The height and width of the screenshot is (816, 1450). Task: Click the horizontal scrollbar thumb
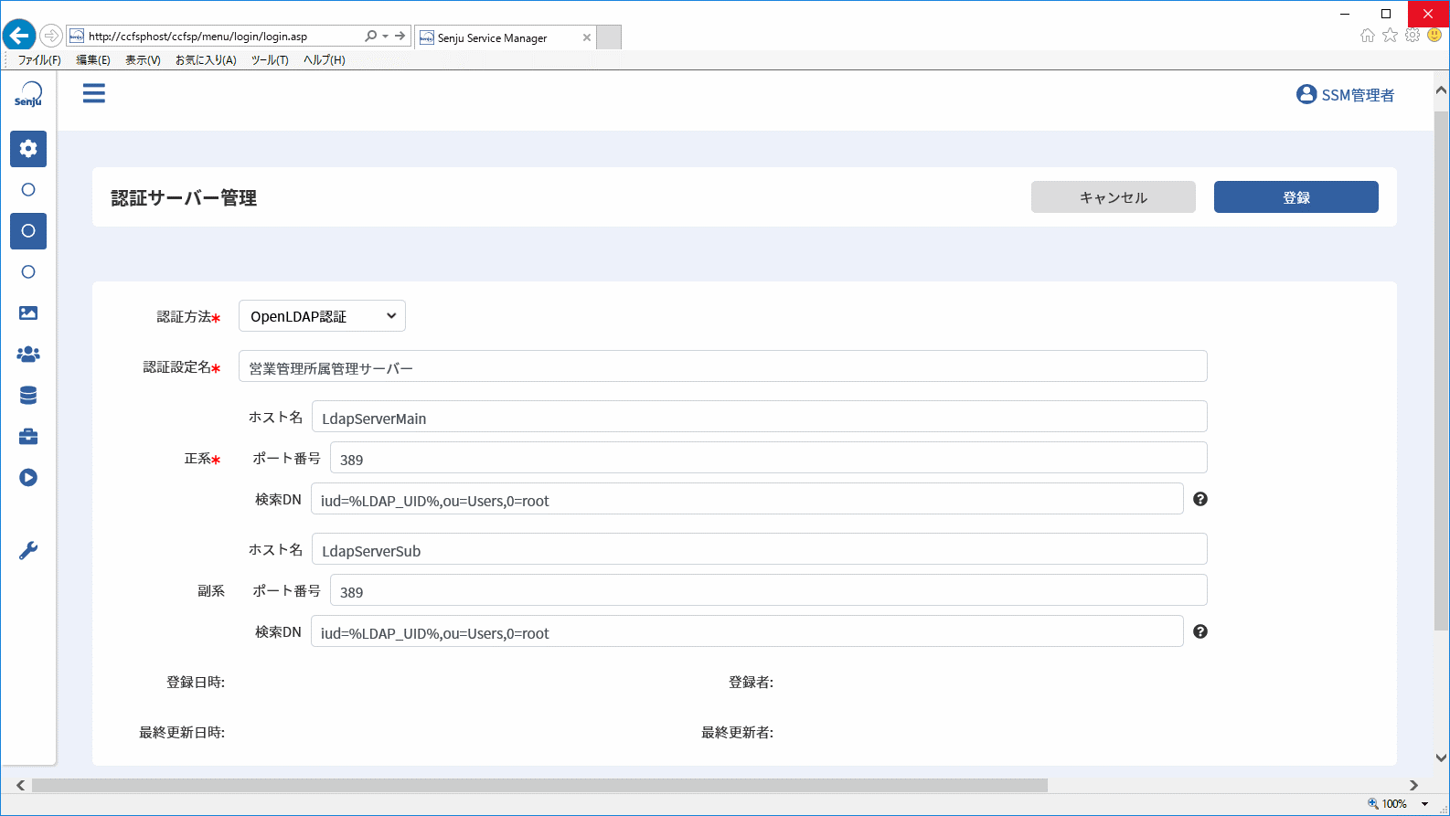[x=539, y=786]
